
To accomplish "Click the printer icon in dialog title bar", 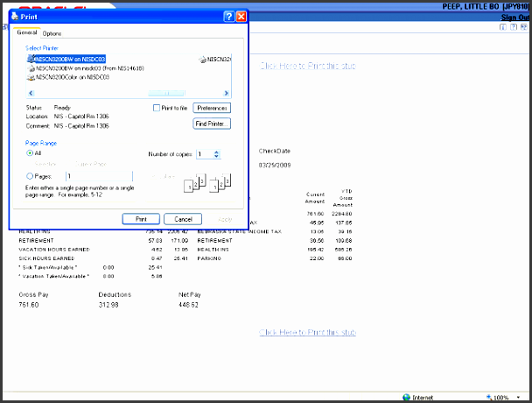I will coord(15,17).
